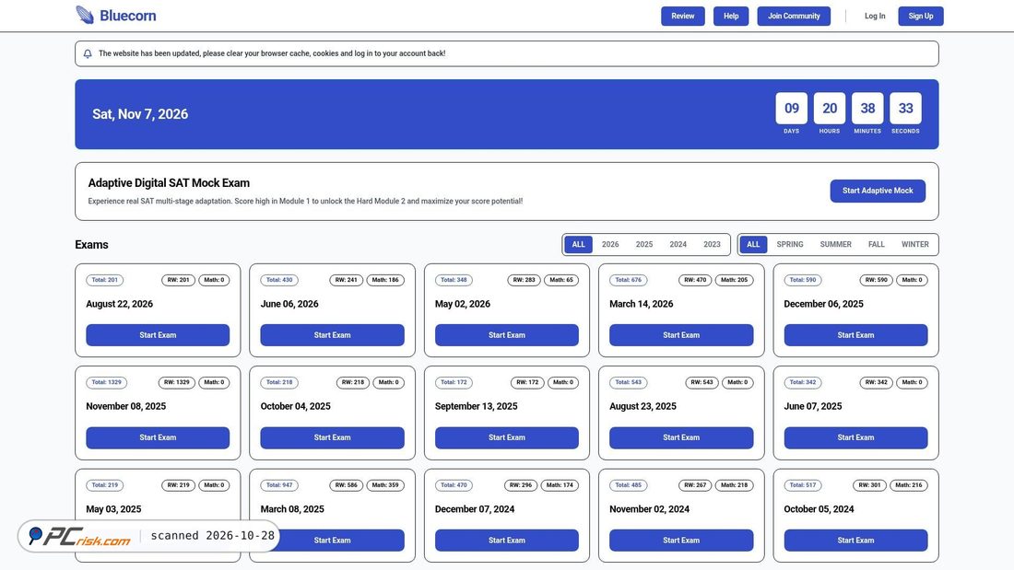Click the countdown MINUTES box showing 38

coord(867,109)
